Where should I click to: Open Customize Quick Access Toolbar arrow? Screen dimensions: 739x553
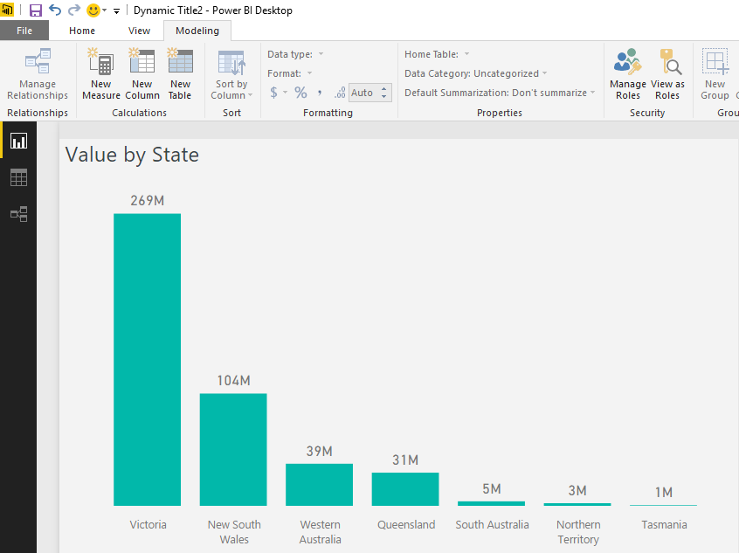[x=116, y=10]
